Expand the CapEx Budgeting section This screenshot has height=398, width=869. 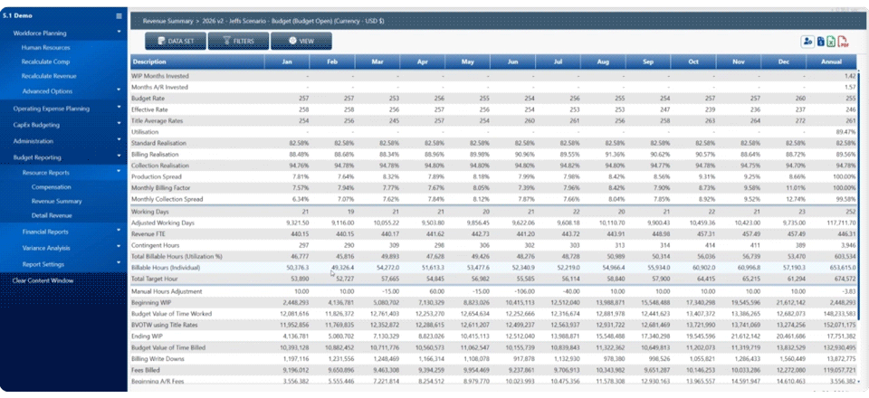(x=63, y=125)
